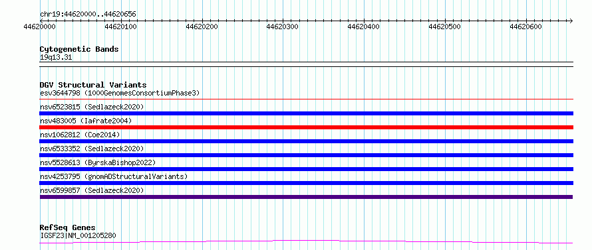Image resolution: width=592 pixels, height=250 pixels.
Task: Open variant esv3644798 (1000GenomesConsortiumPhase3) label
Action: [x=120, y=93]
